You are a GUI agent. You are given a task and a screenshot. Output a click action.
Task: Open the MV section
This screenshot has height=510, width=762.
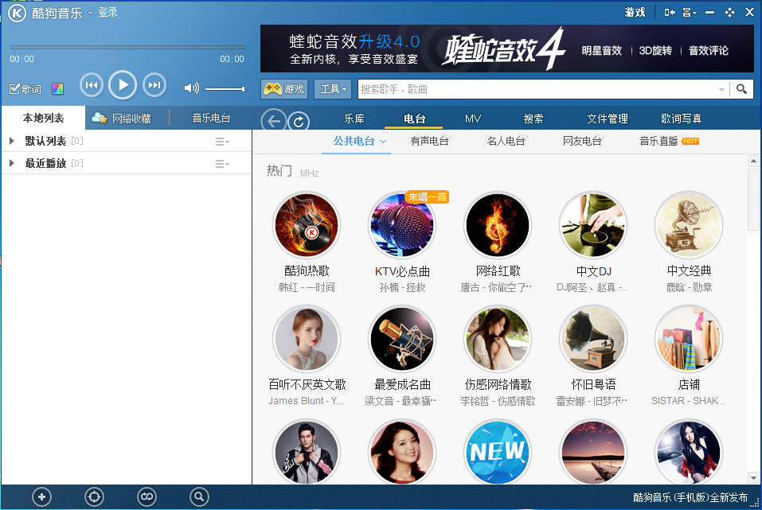coord(472,118)
